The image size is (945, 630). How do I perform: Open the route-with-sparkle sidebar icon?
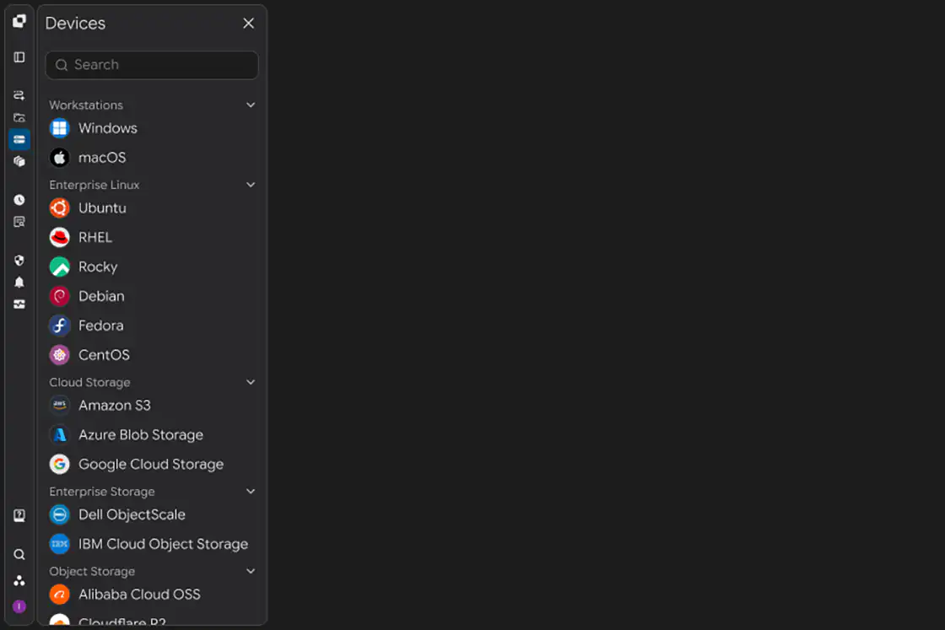coord(19,95)
